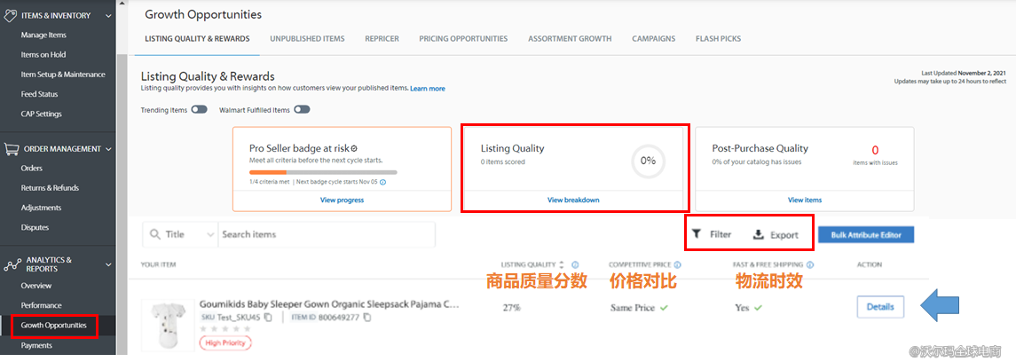Click the Listing Quality column info icon
This screenshot has width=1016, height=362.
[x=575, y=265]
